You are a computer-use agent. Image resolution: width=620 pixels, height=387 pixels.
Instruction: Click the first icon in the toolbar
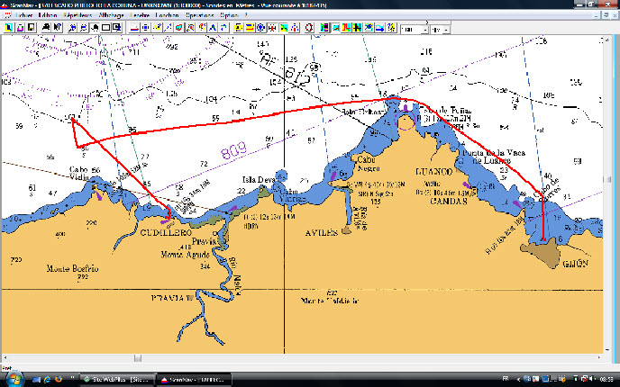pyautogui.click(x=7, y=28)
